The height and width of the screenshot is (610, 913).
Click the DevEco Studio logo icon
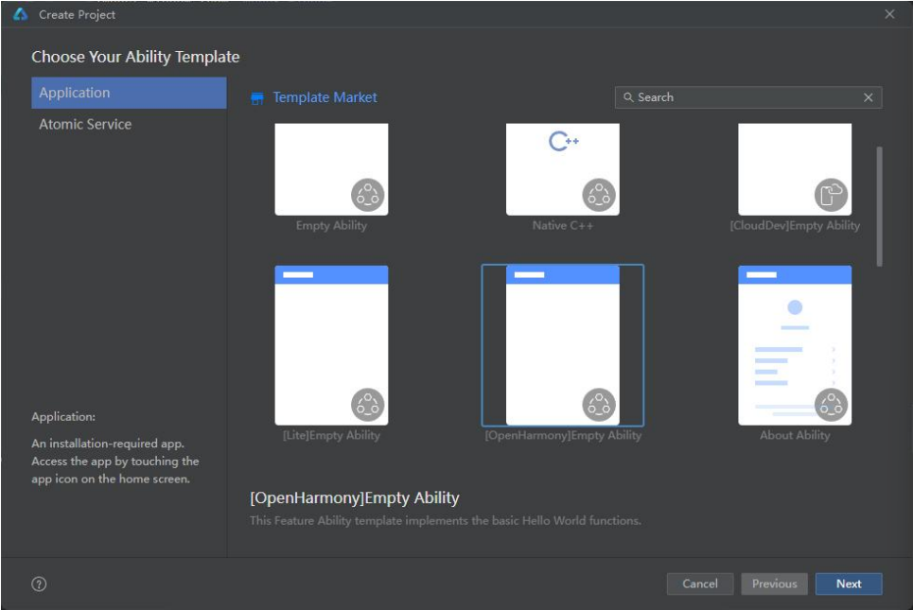[x=21, y=14]
